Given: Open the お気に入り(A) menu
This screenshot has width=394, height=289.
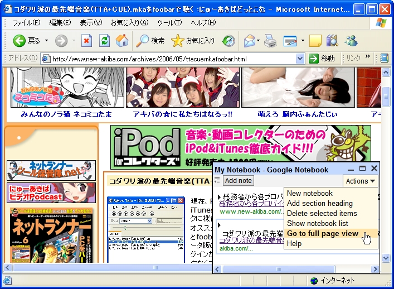Looking at the screenshot, I should coord(130,23).
